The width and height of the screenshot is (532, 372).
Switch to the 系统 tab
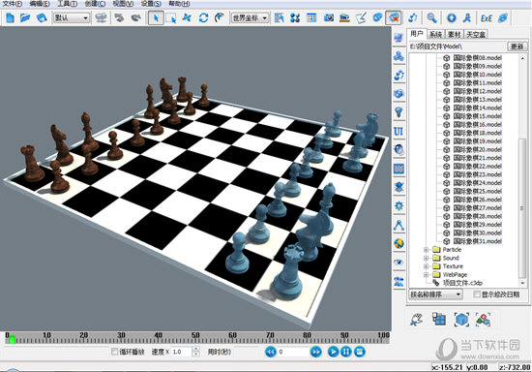(435, 34)
